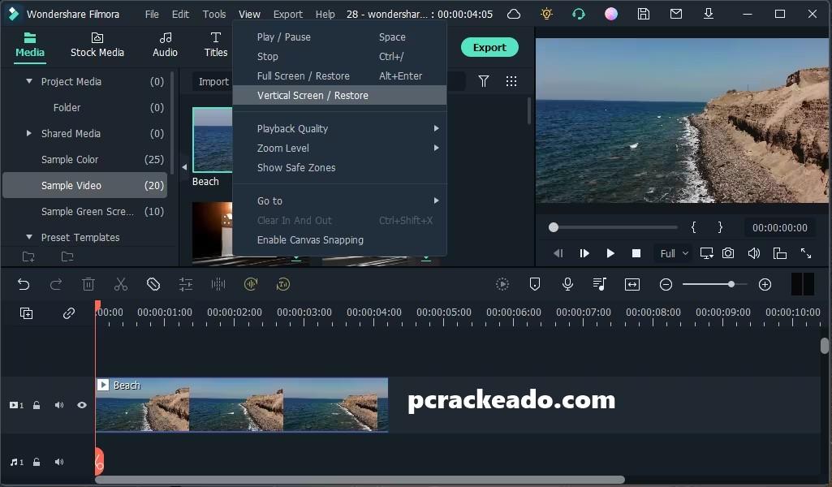Click the marker shield icon in timeline toolbar
The image size is (832, 487).
(535, 284)
